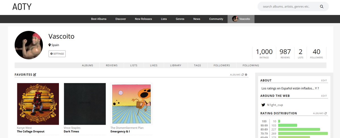Click the 90-99 rating distribution bar
The height and width of the screenshot is (138, 340).
[x=288, y=125]
